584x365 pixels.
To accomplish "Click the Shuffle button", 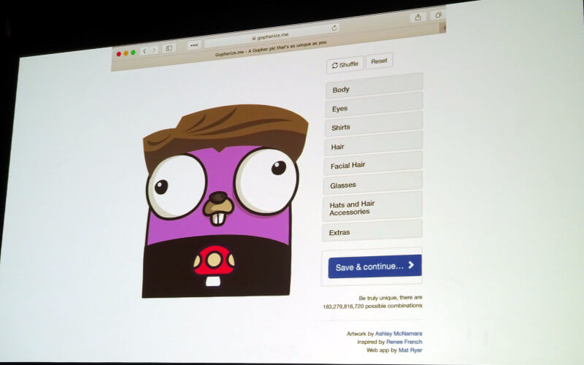I will pyautogui.click(x=345, y=65).
